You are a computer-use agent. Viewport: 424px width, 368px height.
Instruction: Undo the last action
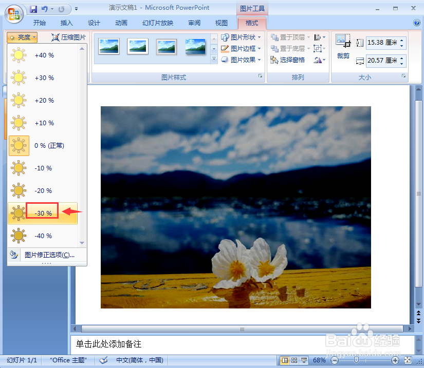[45, 9]
